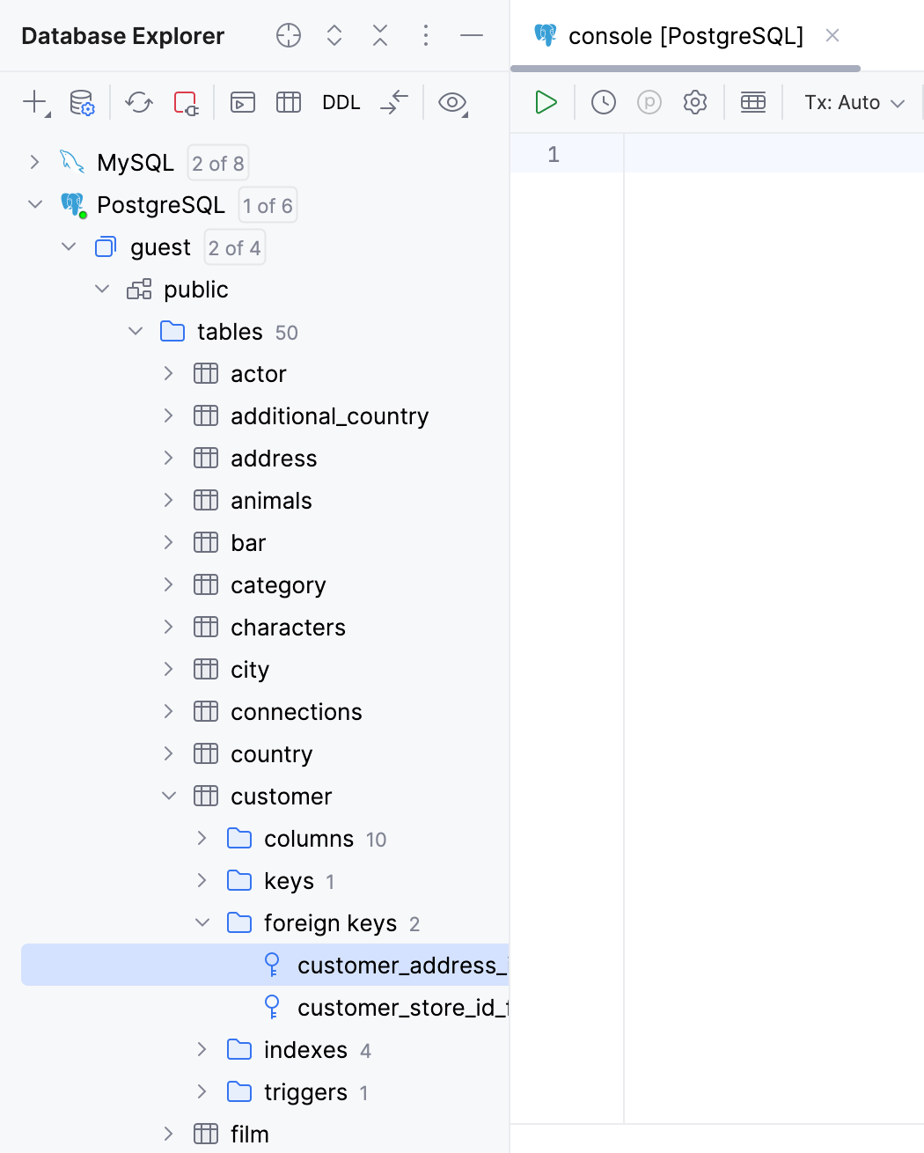Refresh the database connection
924x1153 pixels.
tap(138, 103)
